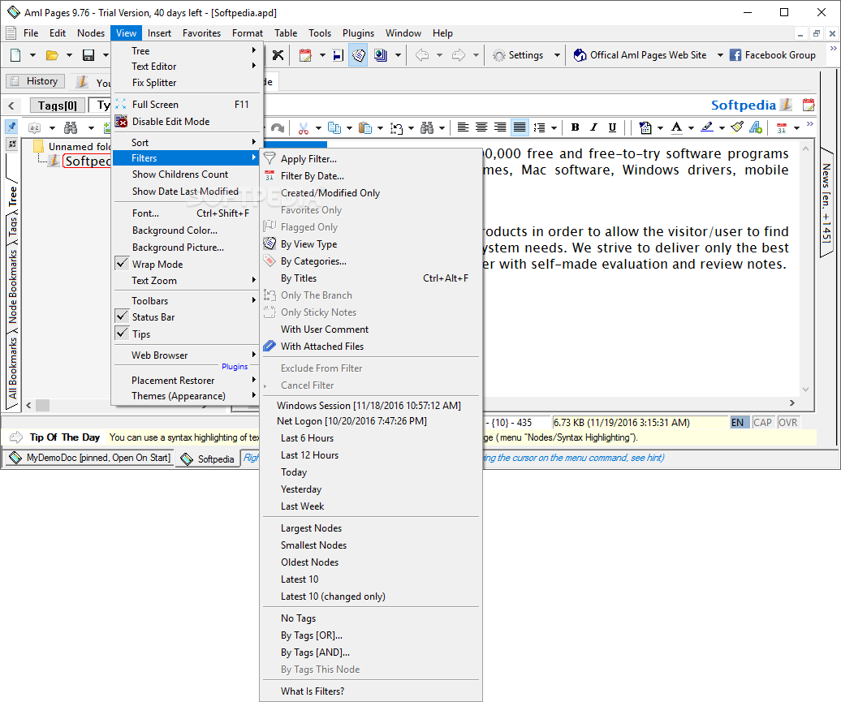This screenshot has width=841, height=702.
Task: Click the format painter brush icon
Action: (737, 127)
